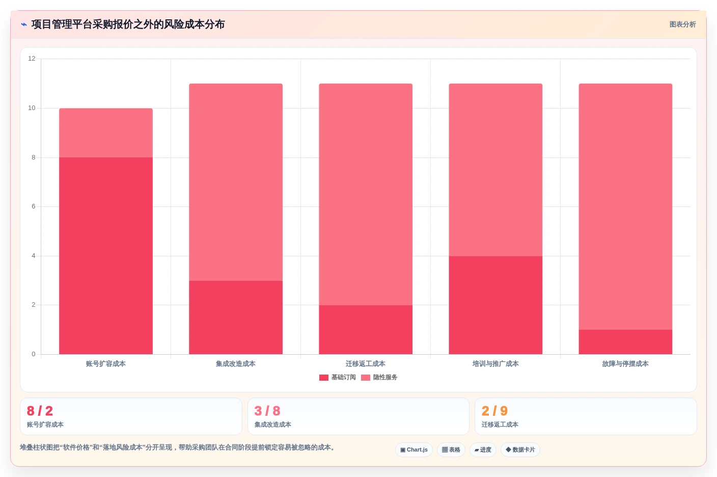Click the dark 基础订阅 bar for 故障与停摆成本
Viewport: 717px width, 477px height.
pyautogui.click(x=625, y=342)
